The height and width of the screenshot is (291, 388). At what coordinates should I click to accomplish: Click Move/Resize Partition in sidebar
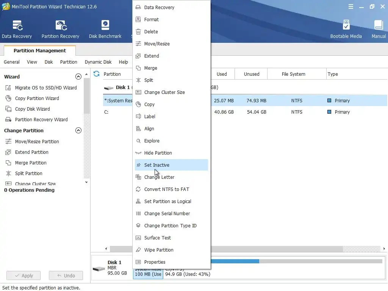coord(33,142)
